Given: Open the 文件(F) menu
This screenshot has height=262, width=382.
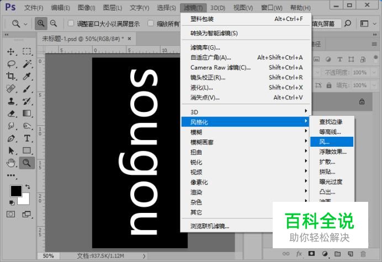Looking at the screenshot, I should point(34,8).
